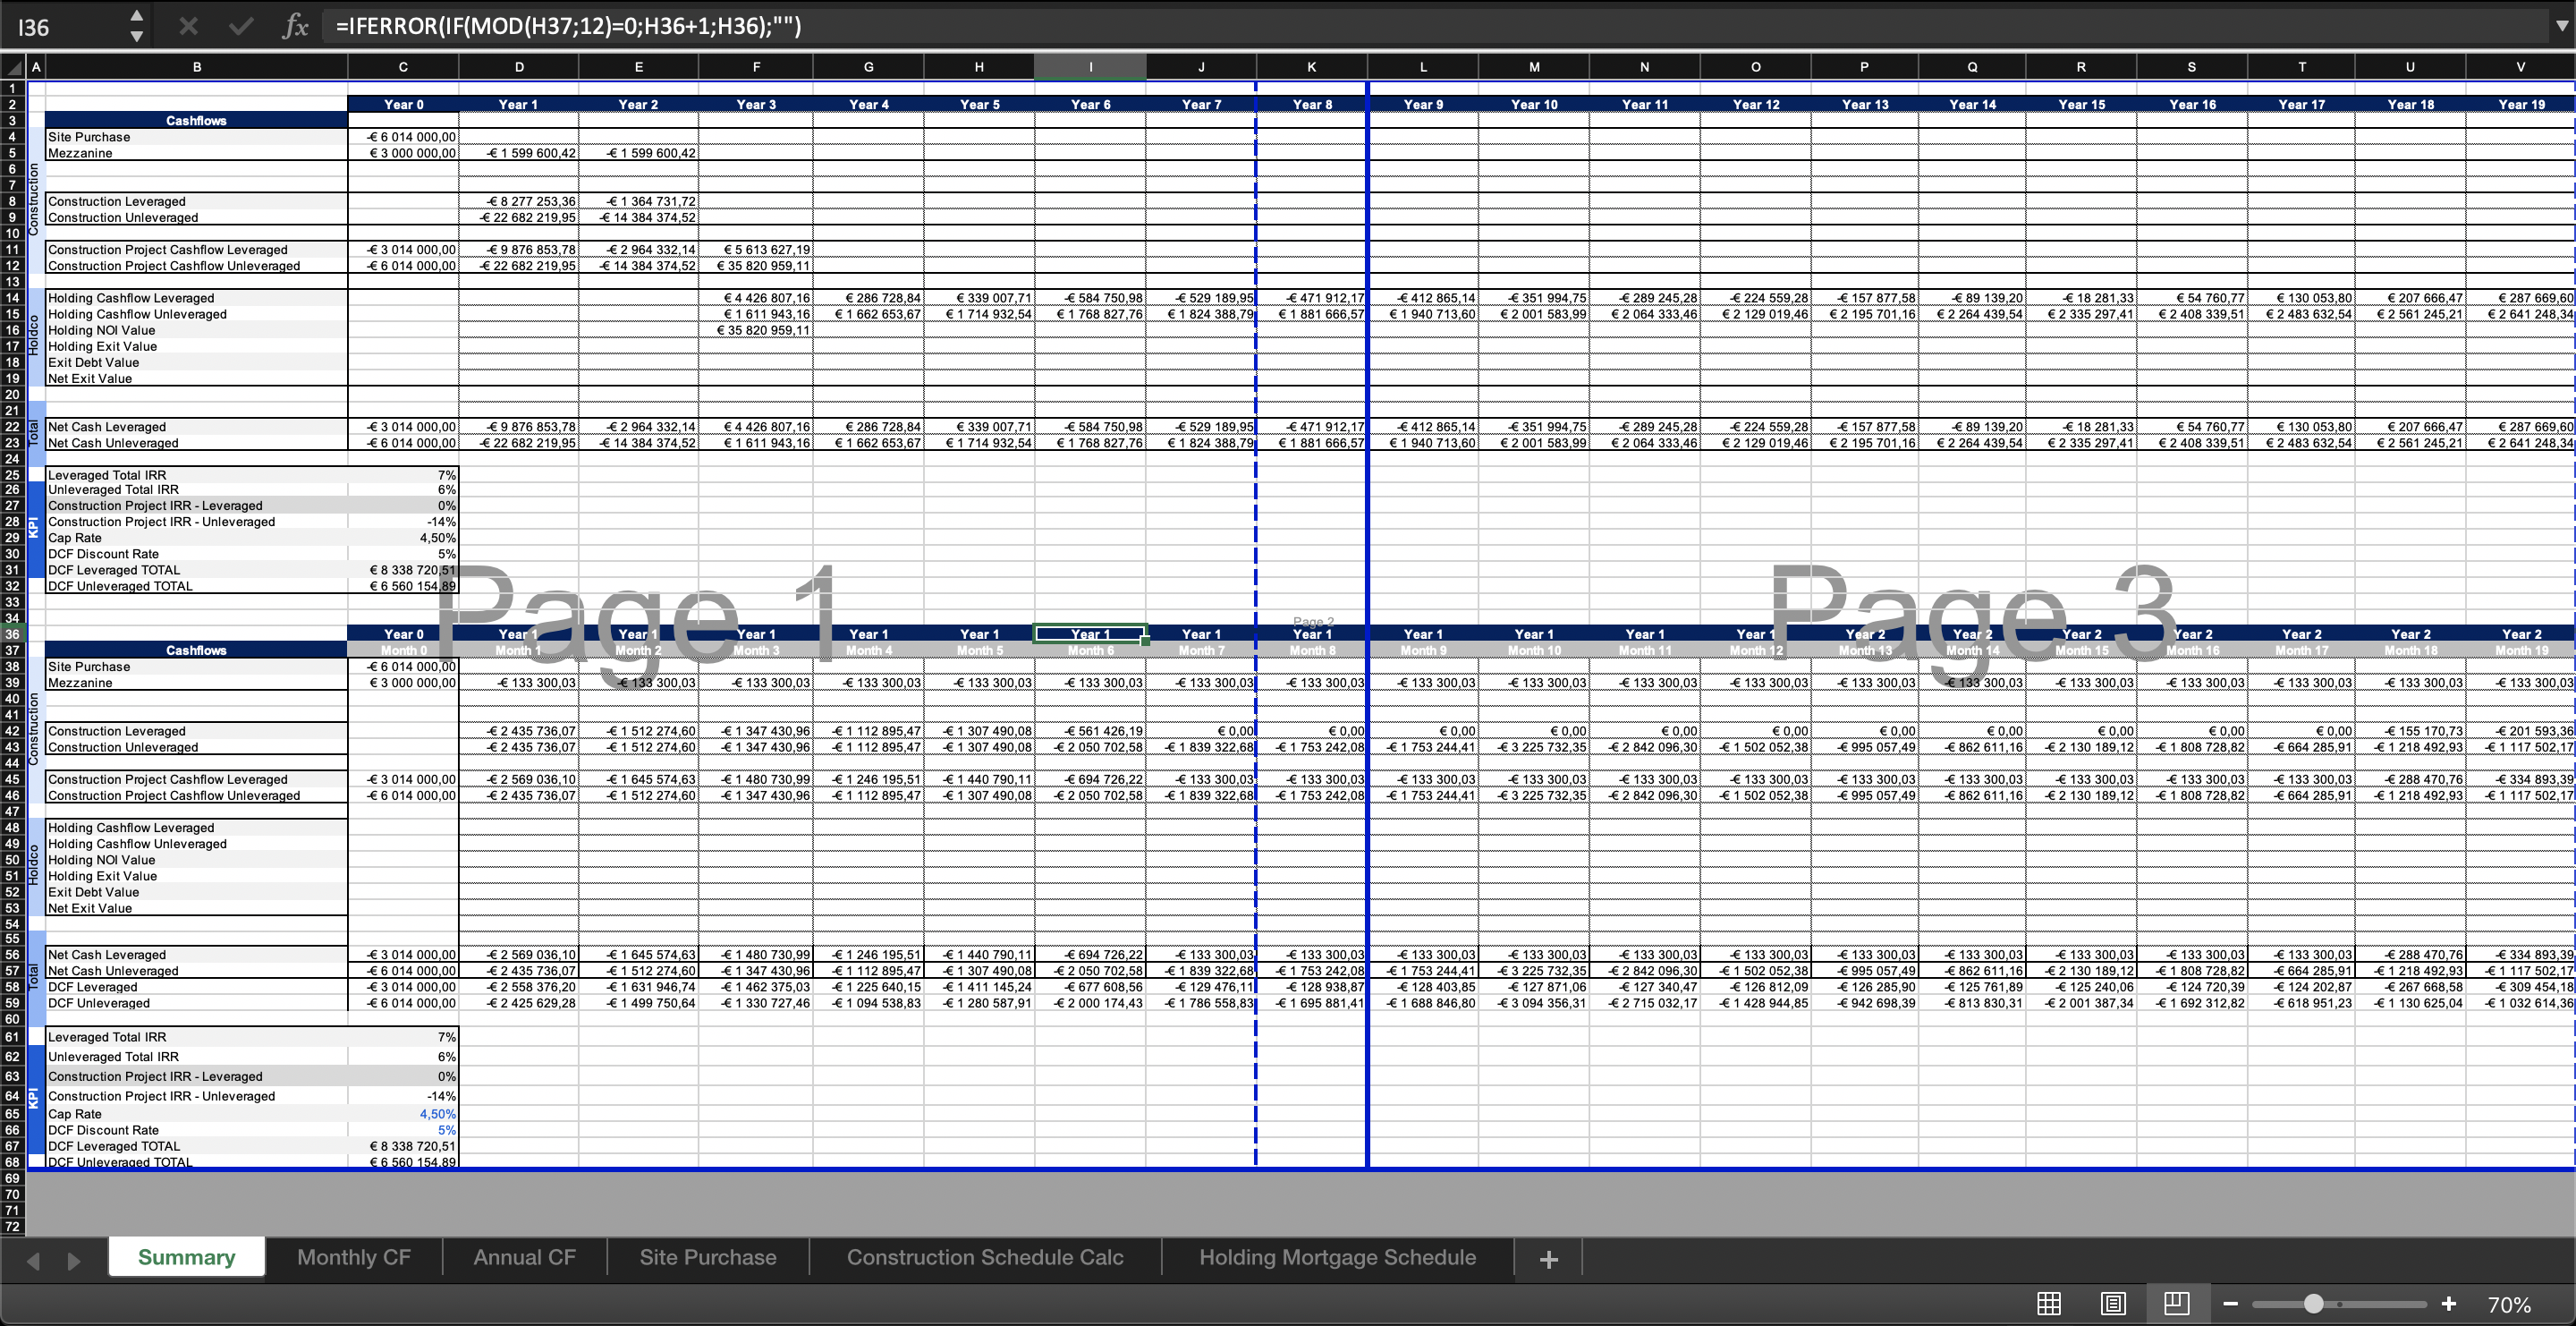
Task: Click the Name Box stepper arrows
Action: tap(137, 26)
